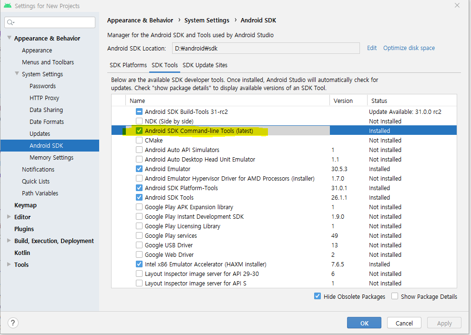Open Plugins settings

pyautogui.click(x=24, y=229)
